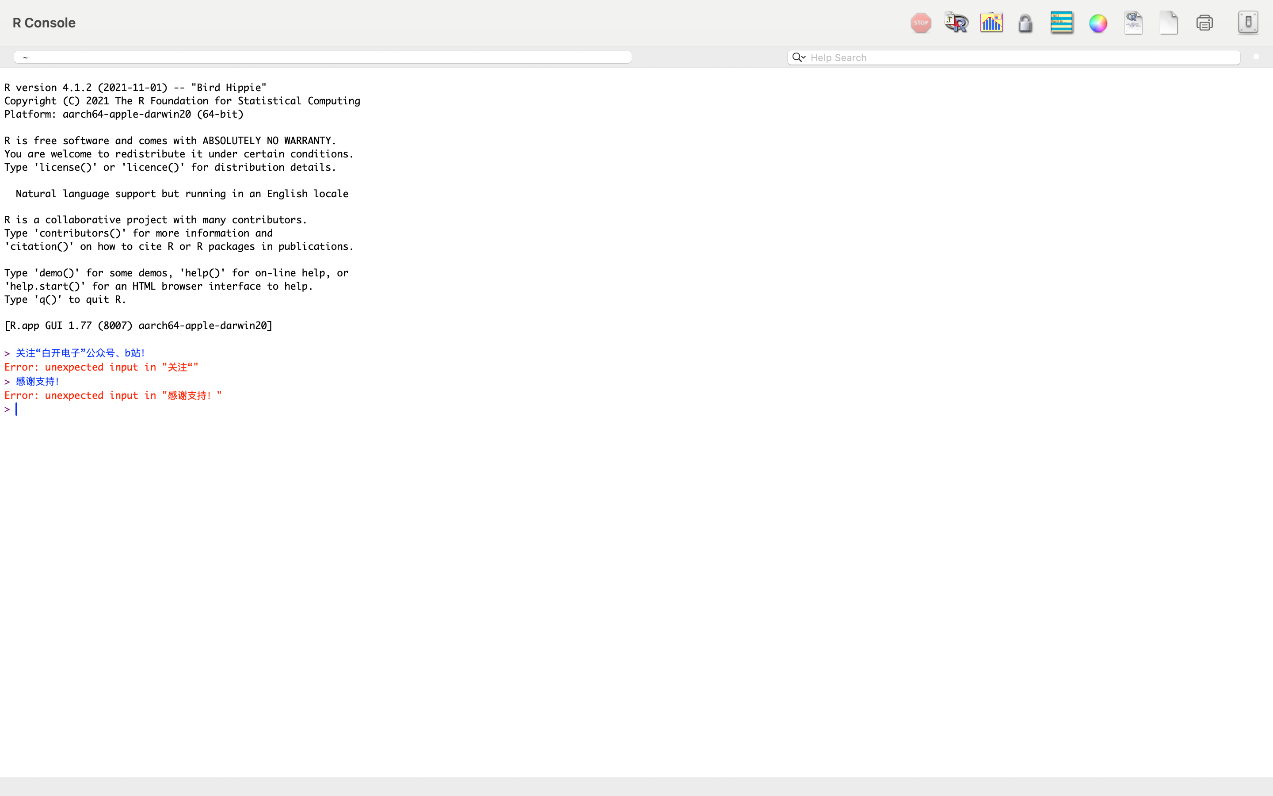Click the red STOP interrupt icon
This screenshot has height=796, width=1273.
[x=921, y=23]
